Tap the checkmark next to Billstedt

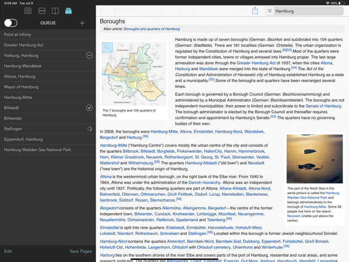coord(89,108)
